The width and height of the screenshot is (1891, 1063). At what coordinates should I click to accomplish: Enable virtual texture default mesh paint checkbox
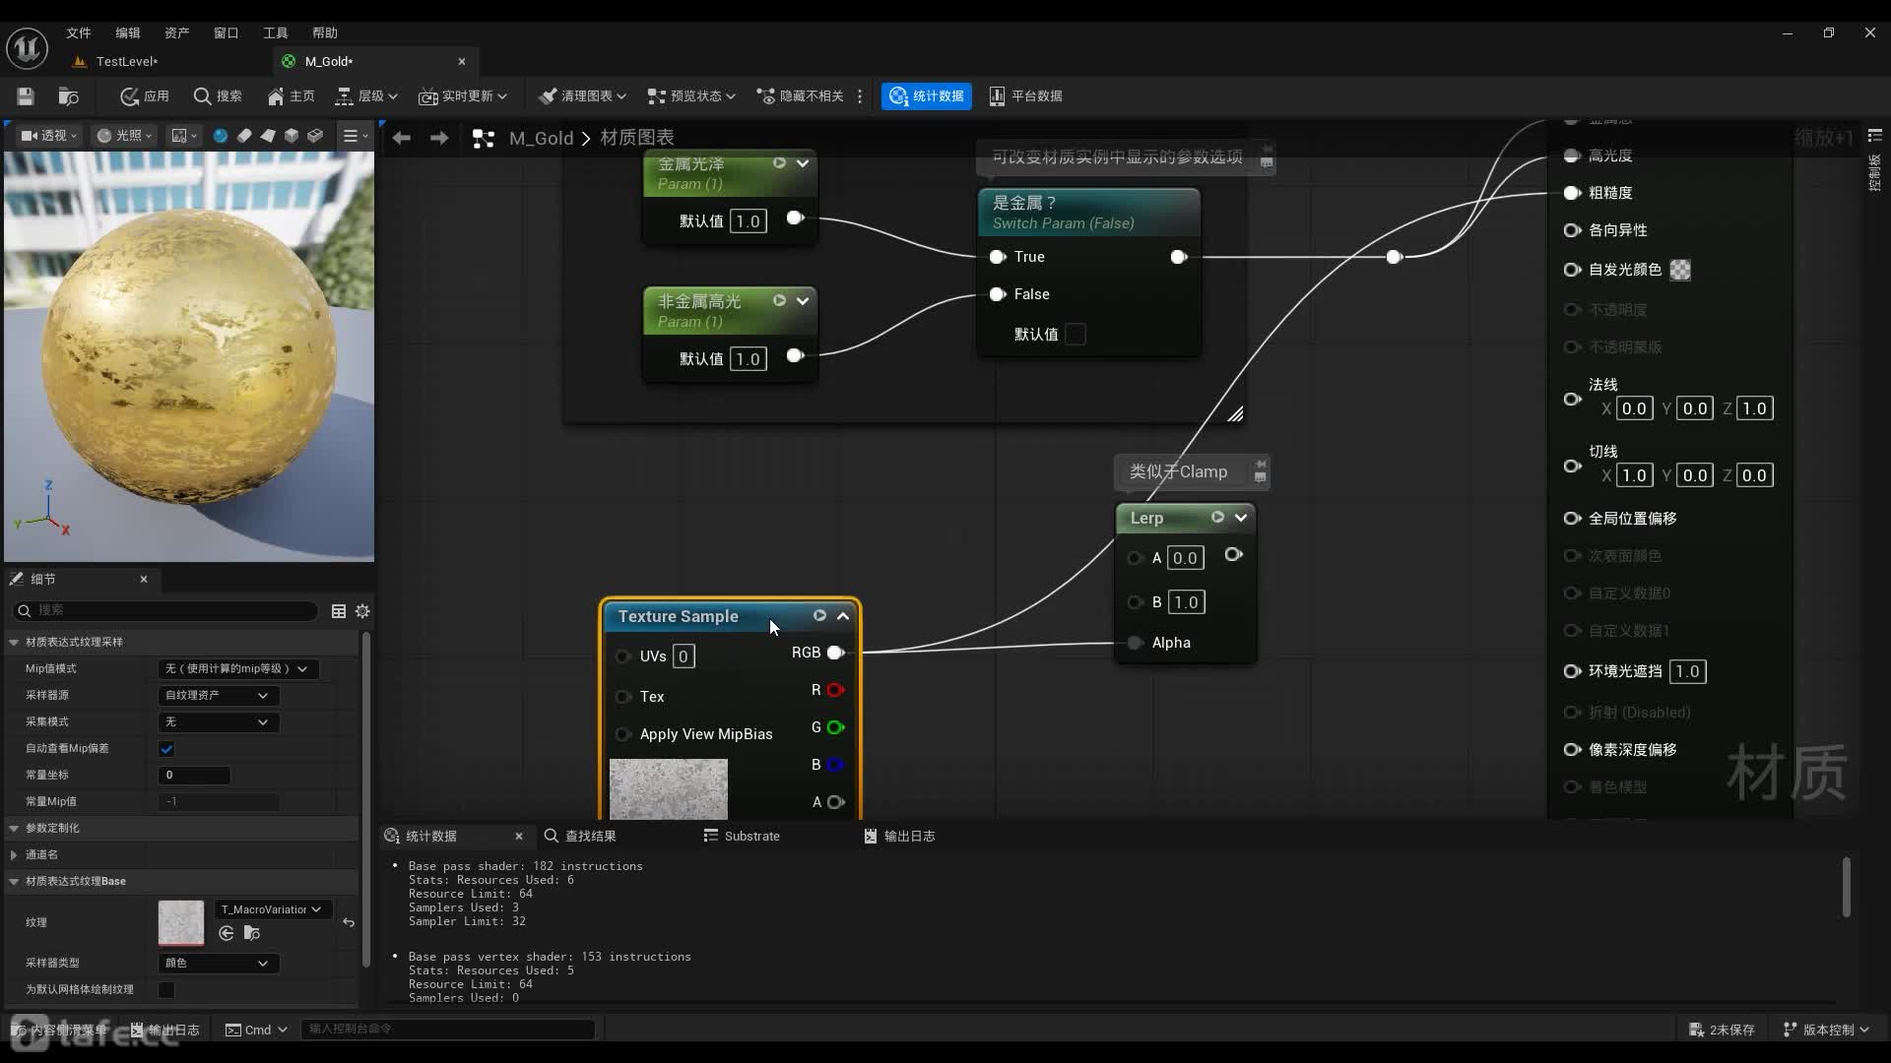pyautogui.click(x=166, y=989)
